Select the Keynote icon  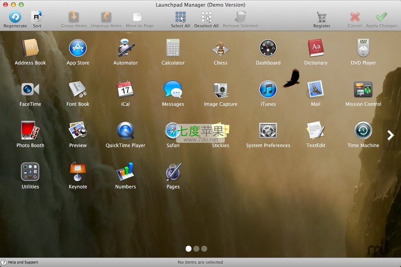click(78, 171)
